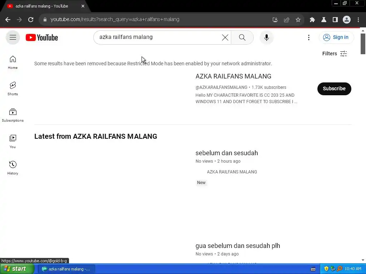Viewport: 366px width, 274px height.
Task: Click the Sign in button
Action: (x=336, y=37)
